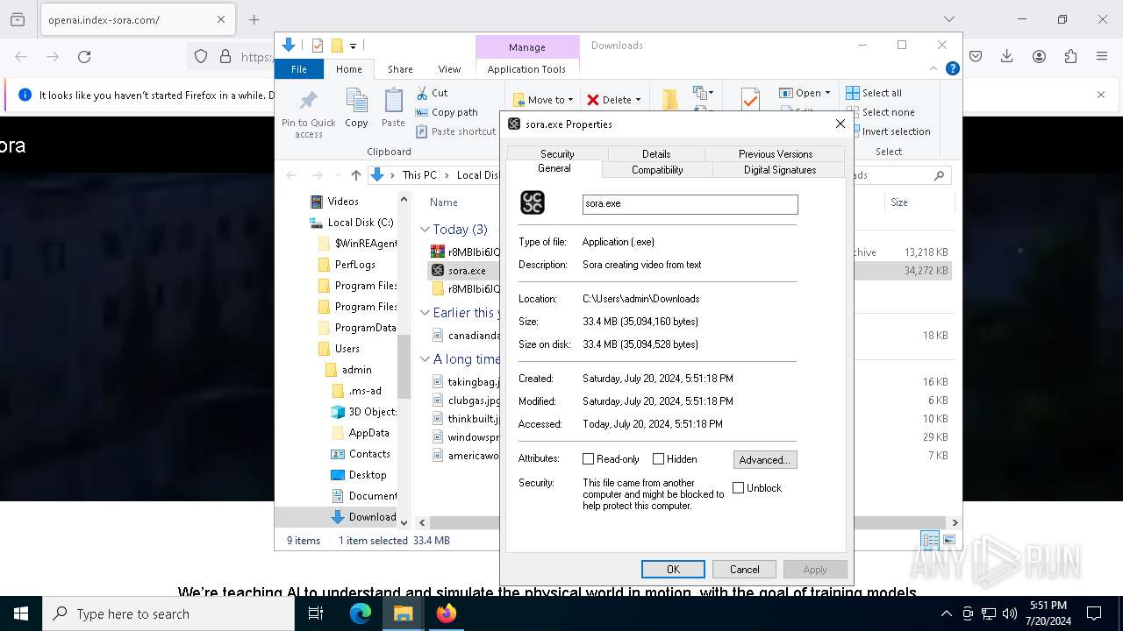
Task: Select 3D Objects in tree
Action: (x=372, y=412)
